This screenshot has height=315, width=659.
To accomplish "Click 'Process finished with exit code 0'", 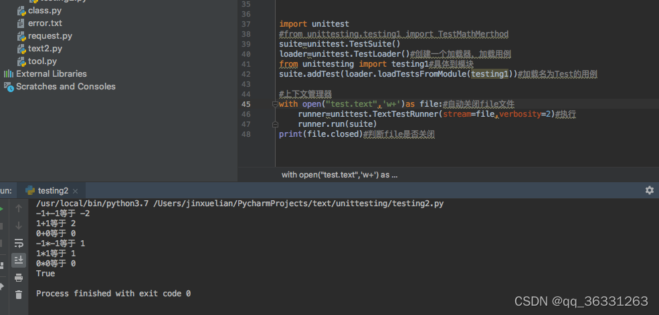I will [114, 294].
